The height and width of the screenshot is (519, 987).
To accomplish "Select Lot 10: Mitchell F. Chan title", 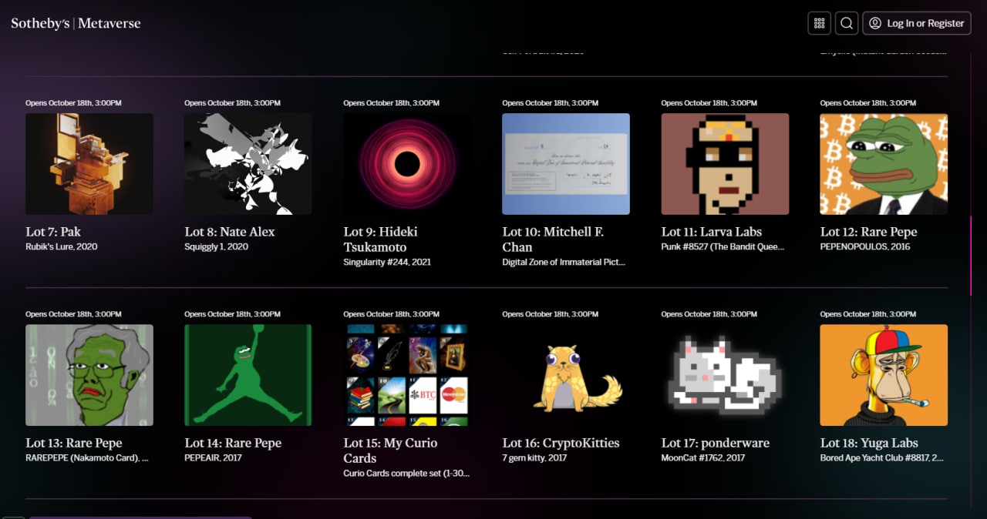I will click(x=553, y=239).
